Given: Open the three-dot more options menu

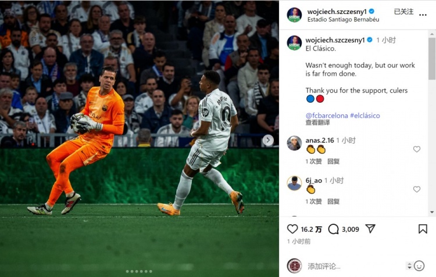Looking at the screenshot, I should click(423, 15).
